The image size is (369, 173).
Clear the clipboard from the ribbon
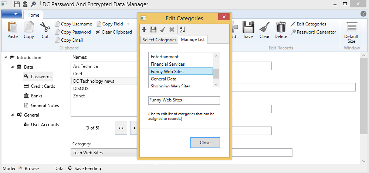[114, 32]
